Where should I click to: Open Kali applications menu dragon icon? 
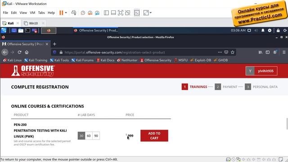pos(4,30)
